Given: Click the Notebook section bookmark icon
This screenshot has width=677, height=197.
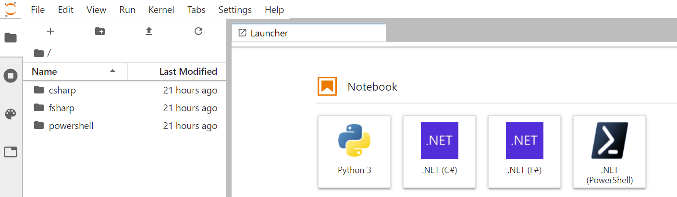Looking at the screenshot, I should click(x=327, y=86).
